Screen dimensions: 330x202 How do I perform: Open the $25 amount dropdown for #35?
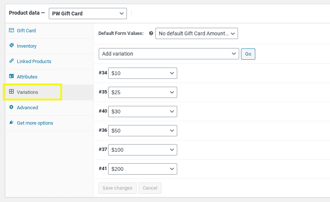[142, 92]
